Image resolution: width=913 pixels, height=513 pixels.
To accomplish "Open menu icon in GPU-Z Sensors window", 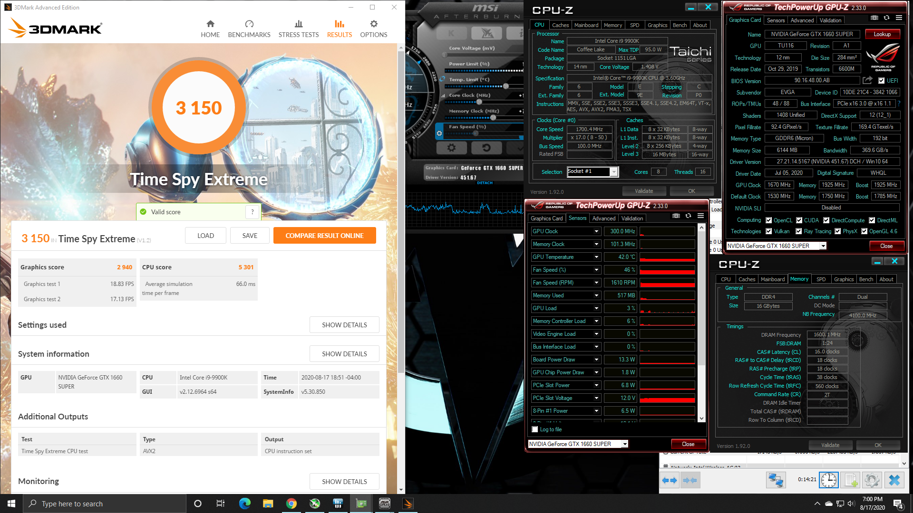I will [x=700, y=216].
